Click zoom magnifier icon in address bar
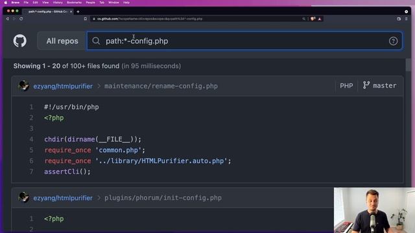Image resolution: width=415 pixels, height=233 pixels. (303, 19)
